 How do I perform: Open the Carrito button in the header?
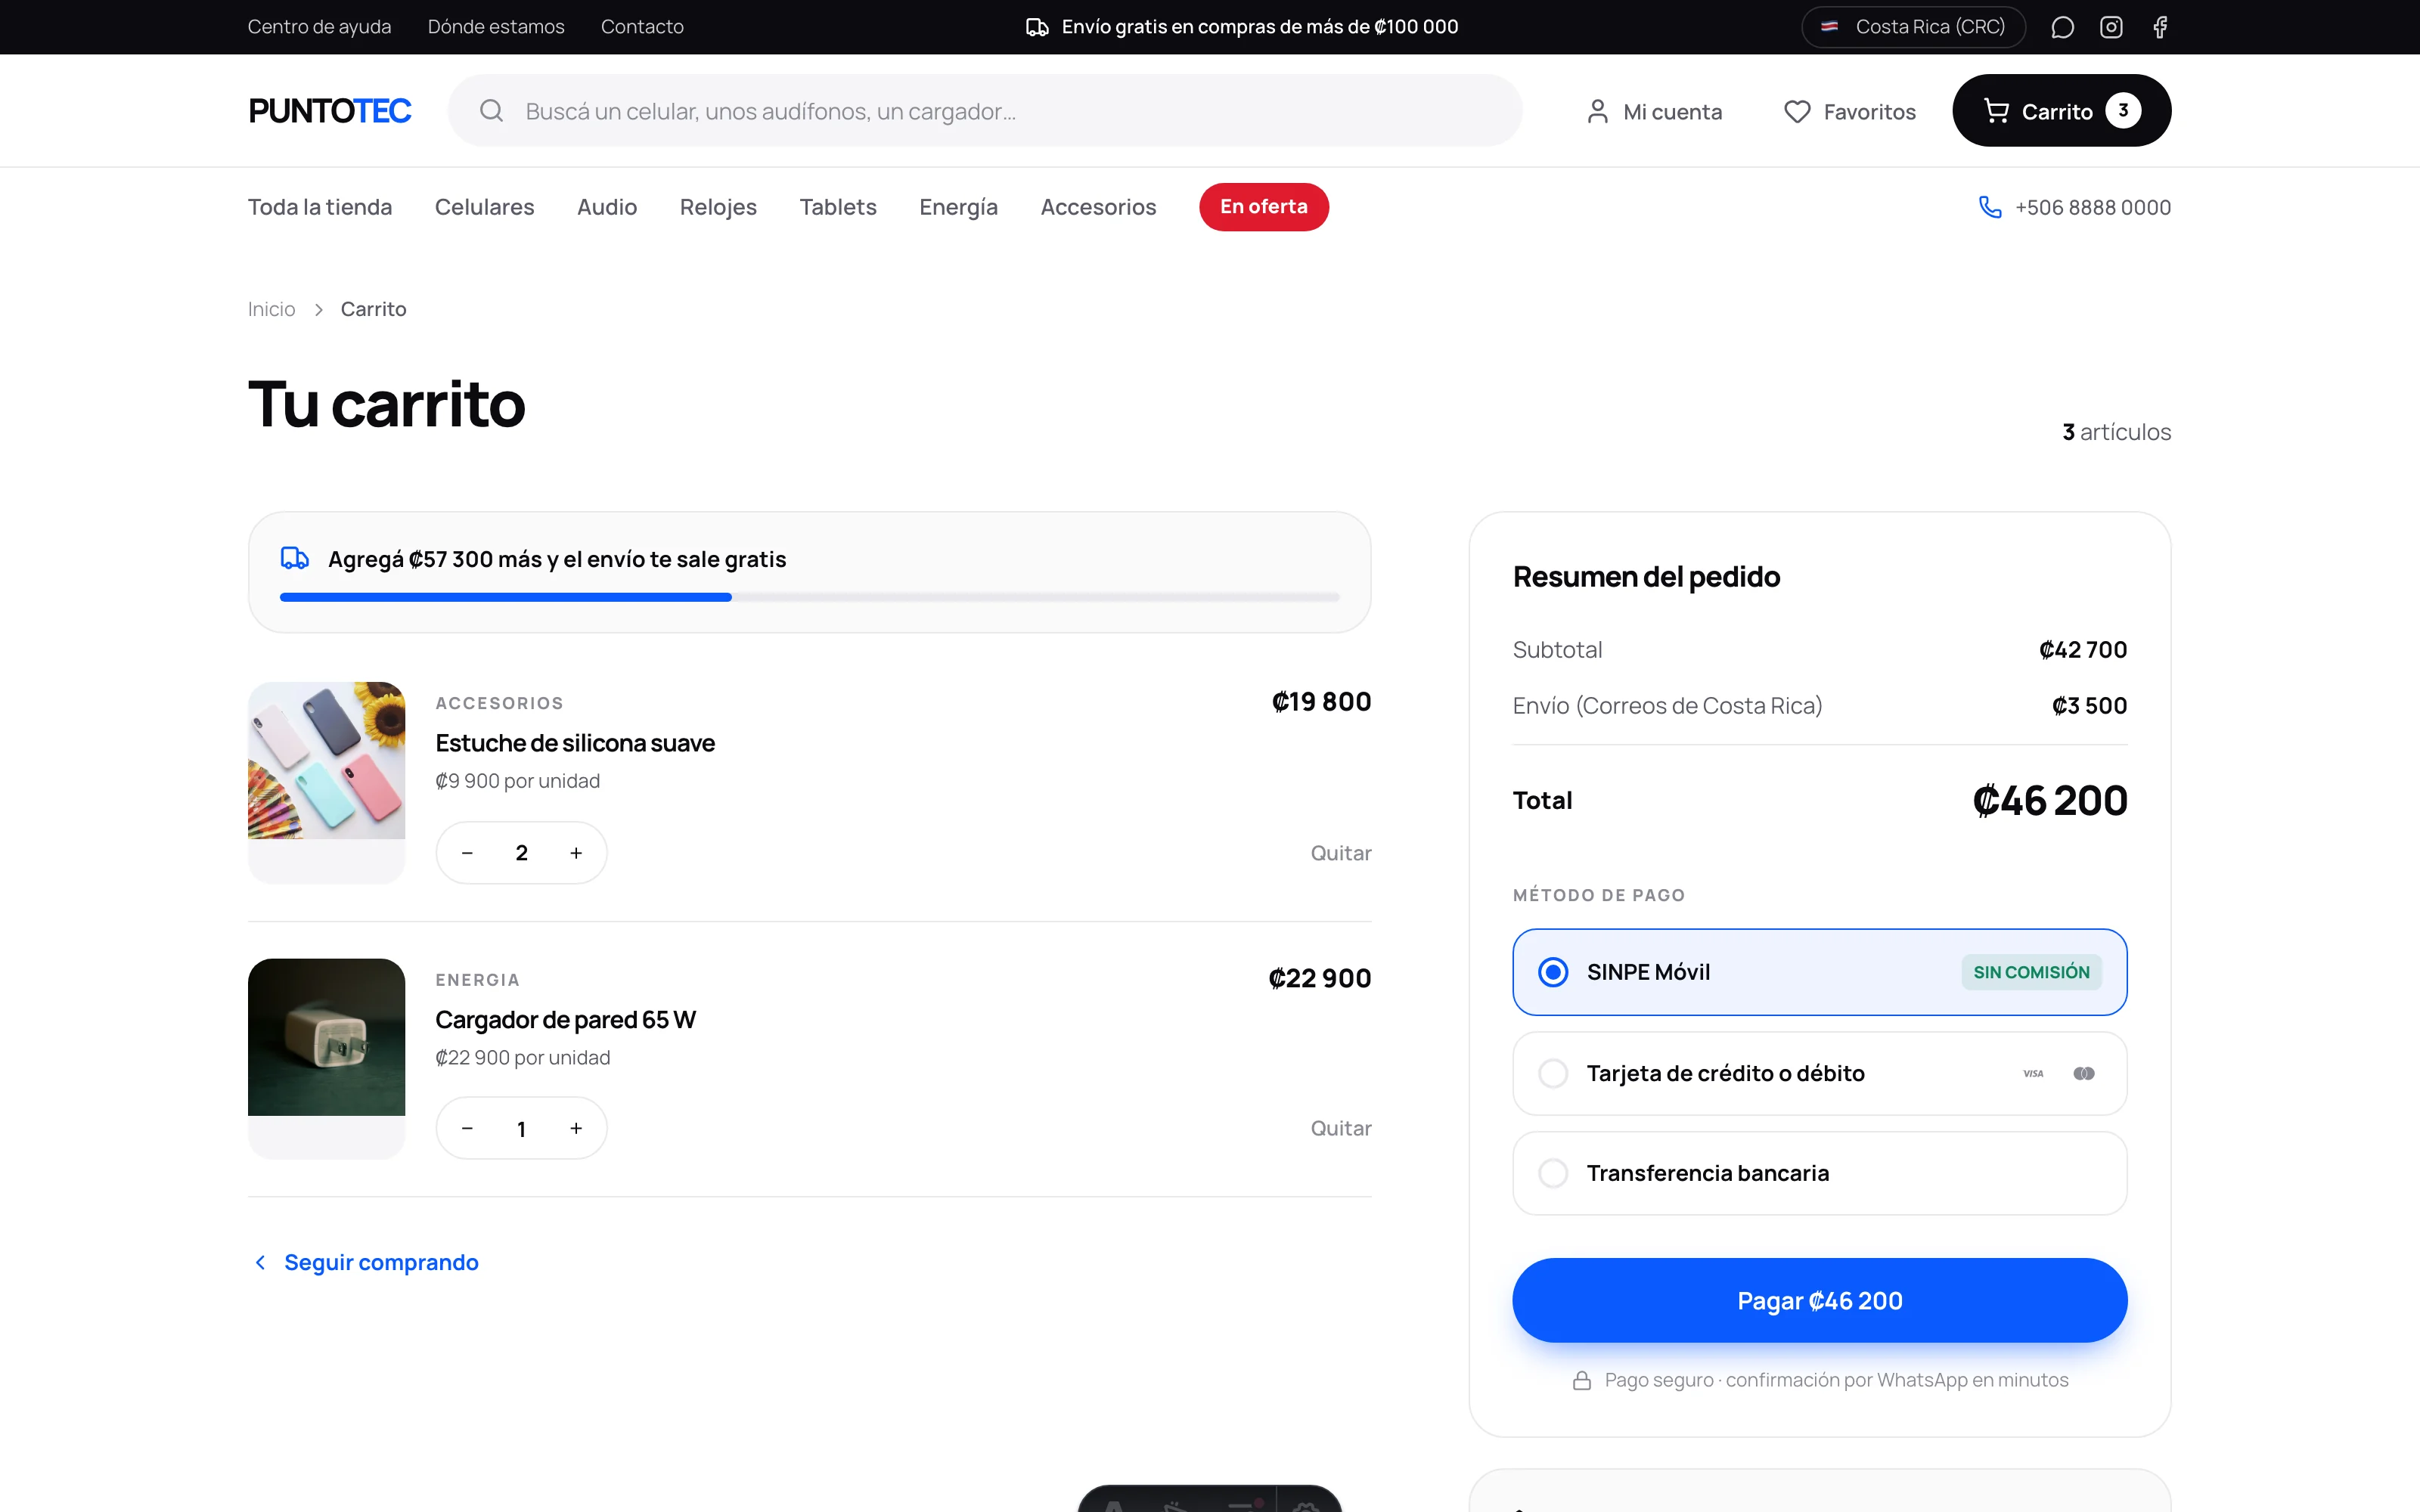coord(2061,111)
